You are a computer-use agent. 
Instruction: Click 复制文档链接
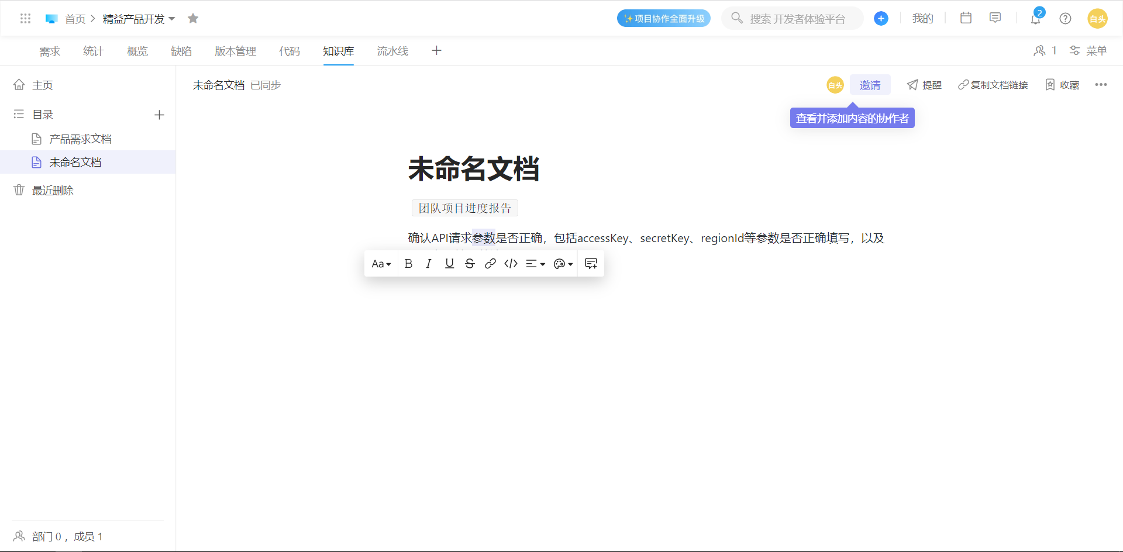point(993,85)
